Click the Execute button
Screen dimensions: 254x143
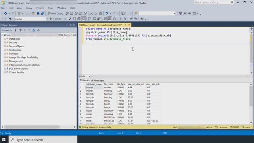coord(56,19)
